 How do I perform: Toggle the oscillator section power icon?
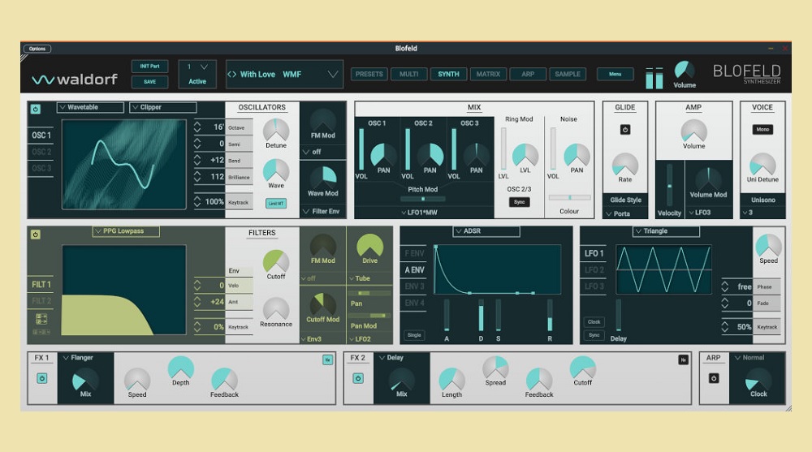[35, 109]
